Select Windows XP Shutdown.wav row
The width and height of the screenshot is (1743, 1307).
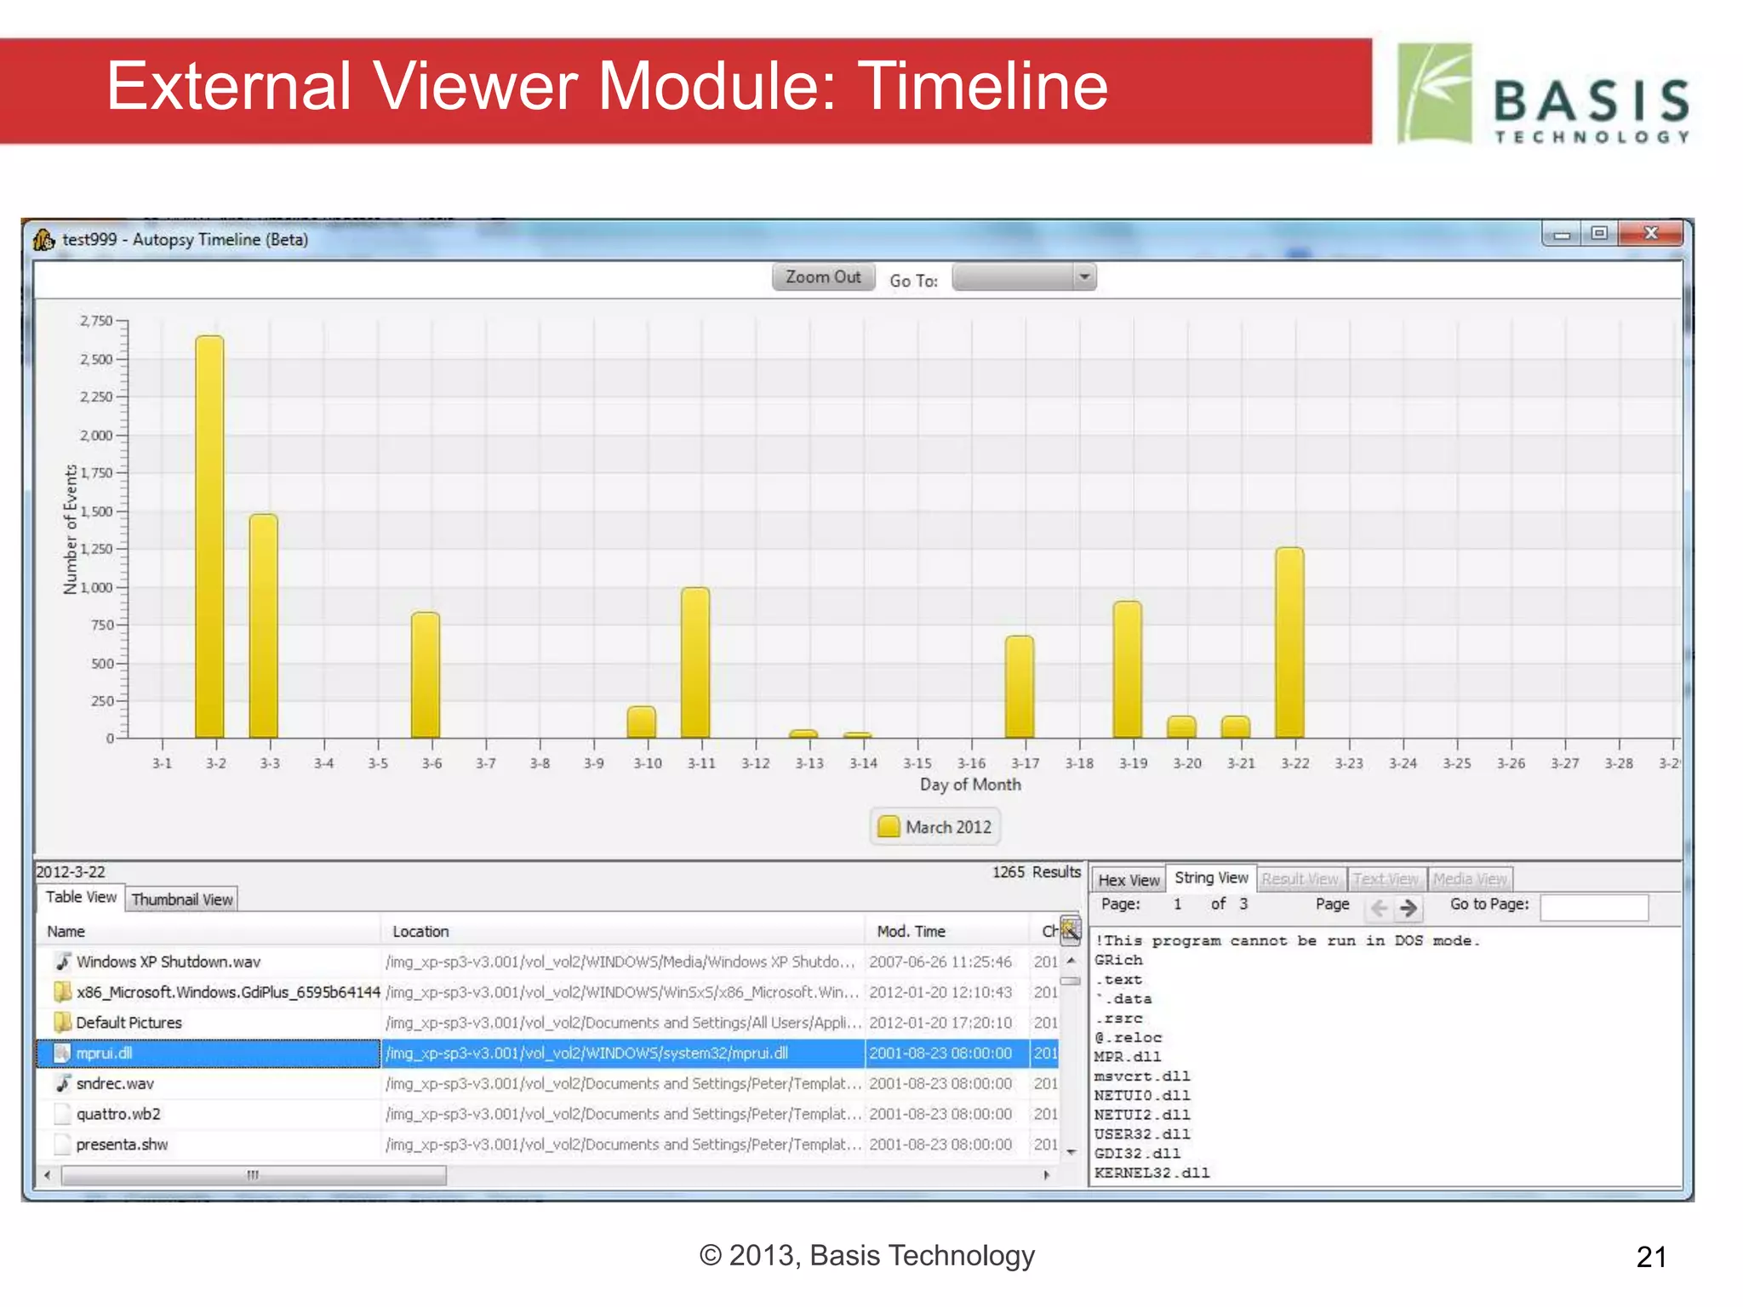[x=549, y=962]
